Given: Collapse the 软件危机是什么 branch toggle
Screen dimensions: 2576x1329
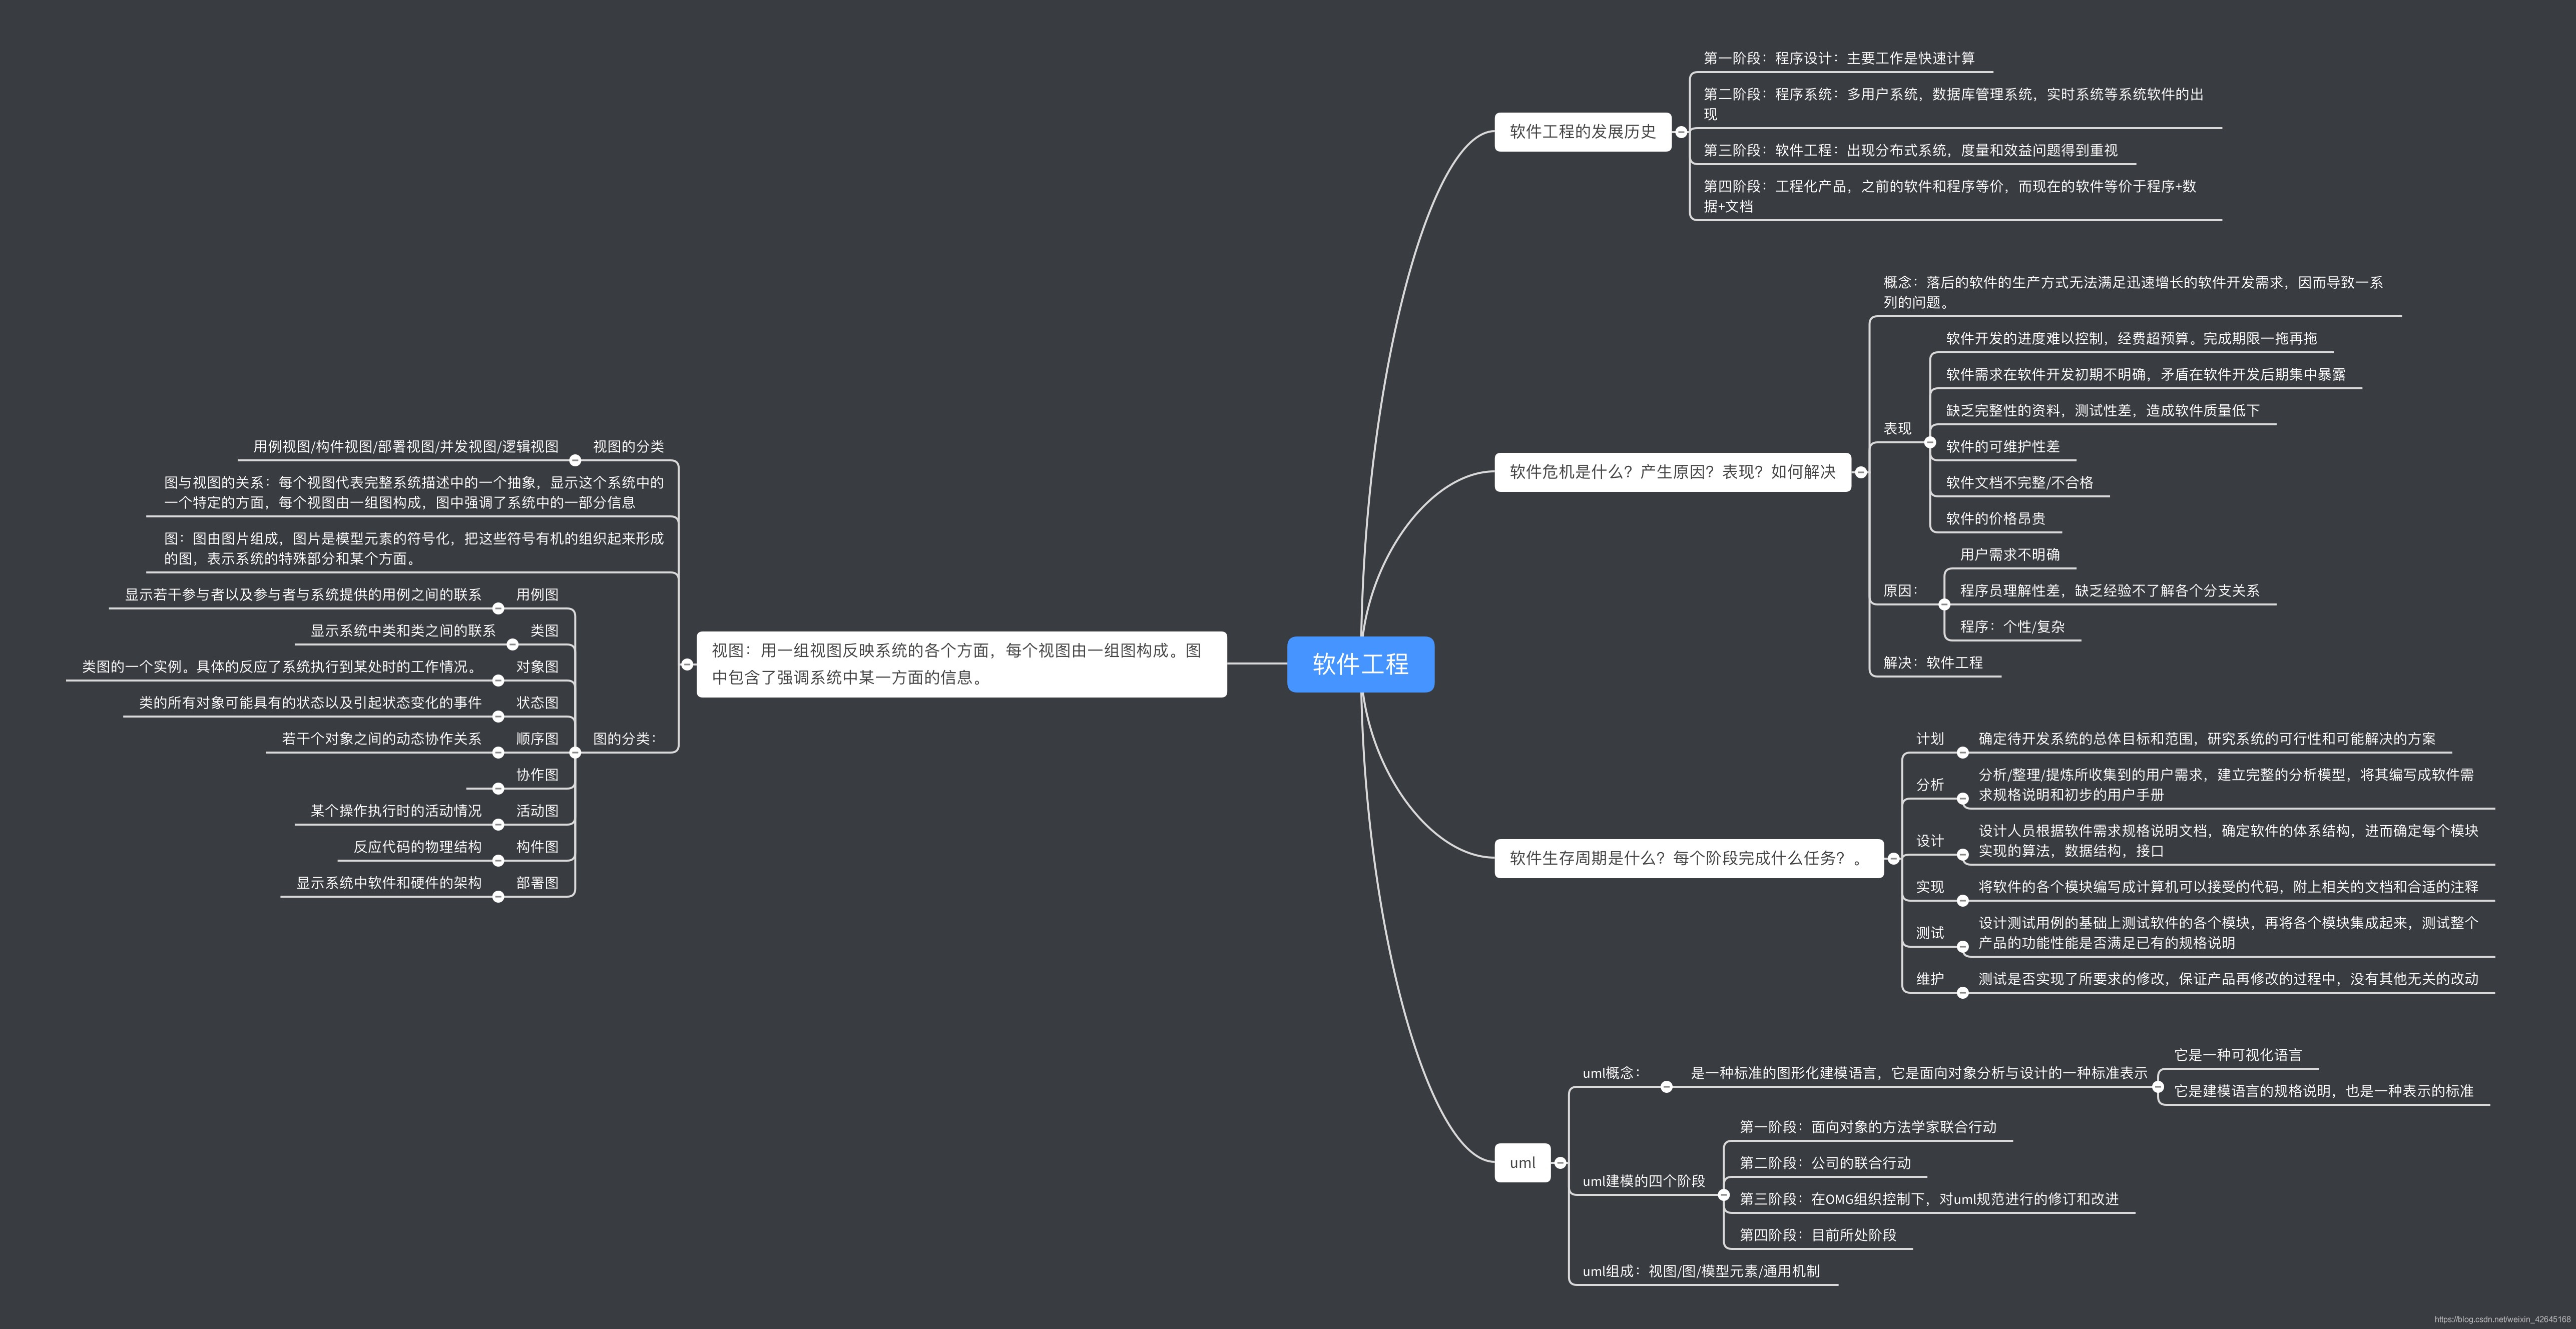Looking at the screenshot, I should pos(1861,472).
